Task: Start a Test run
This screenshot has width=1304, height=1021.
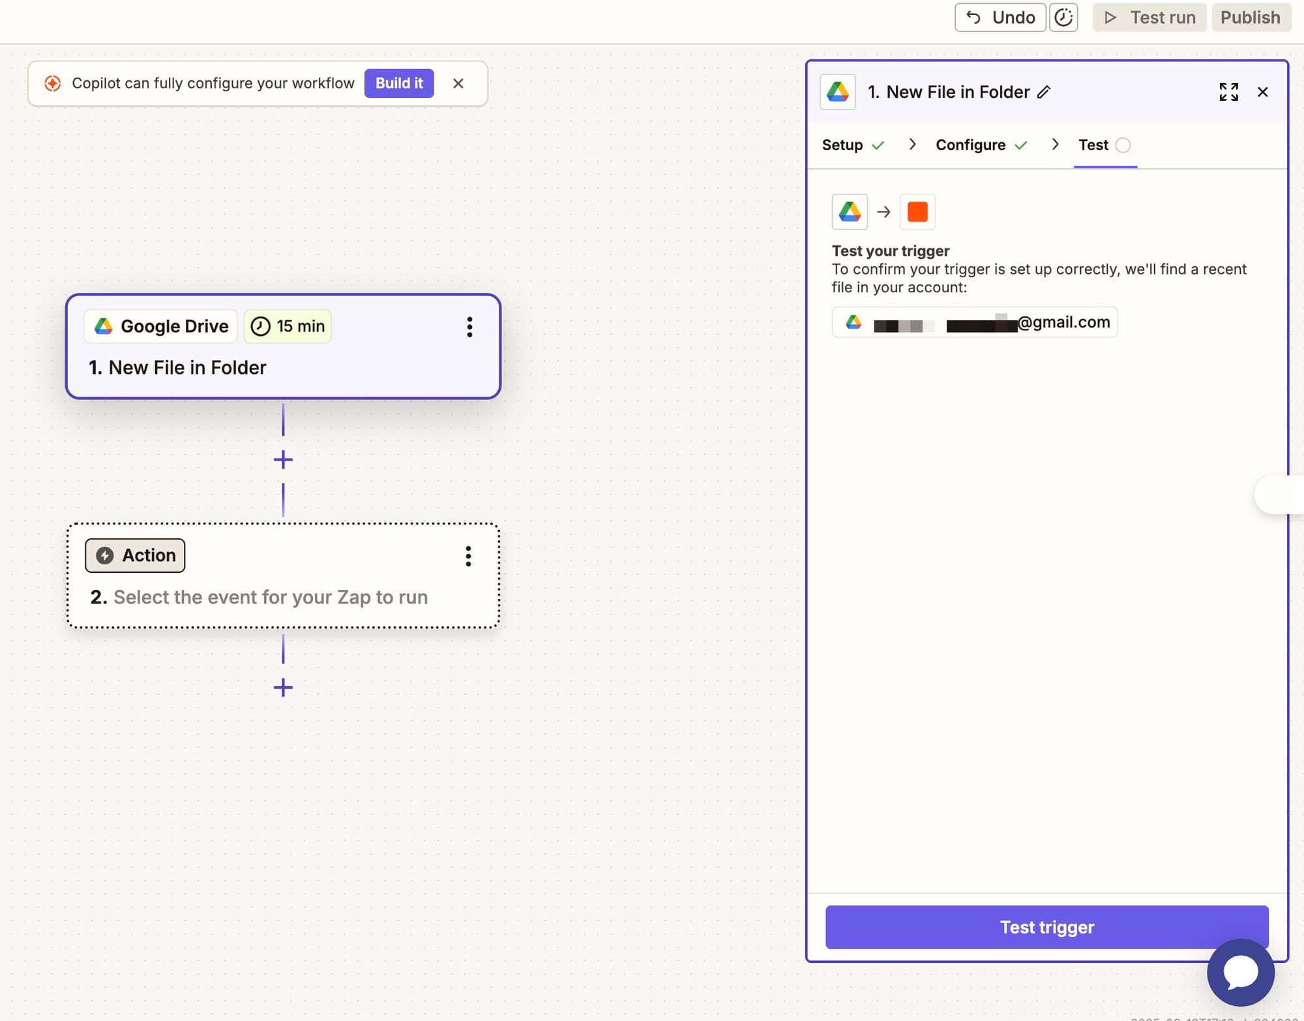Action: (x=1149, y=18)
